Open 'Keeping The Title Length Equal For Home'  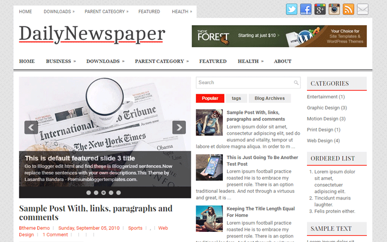[x=261, y=212]
